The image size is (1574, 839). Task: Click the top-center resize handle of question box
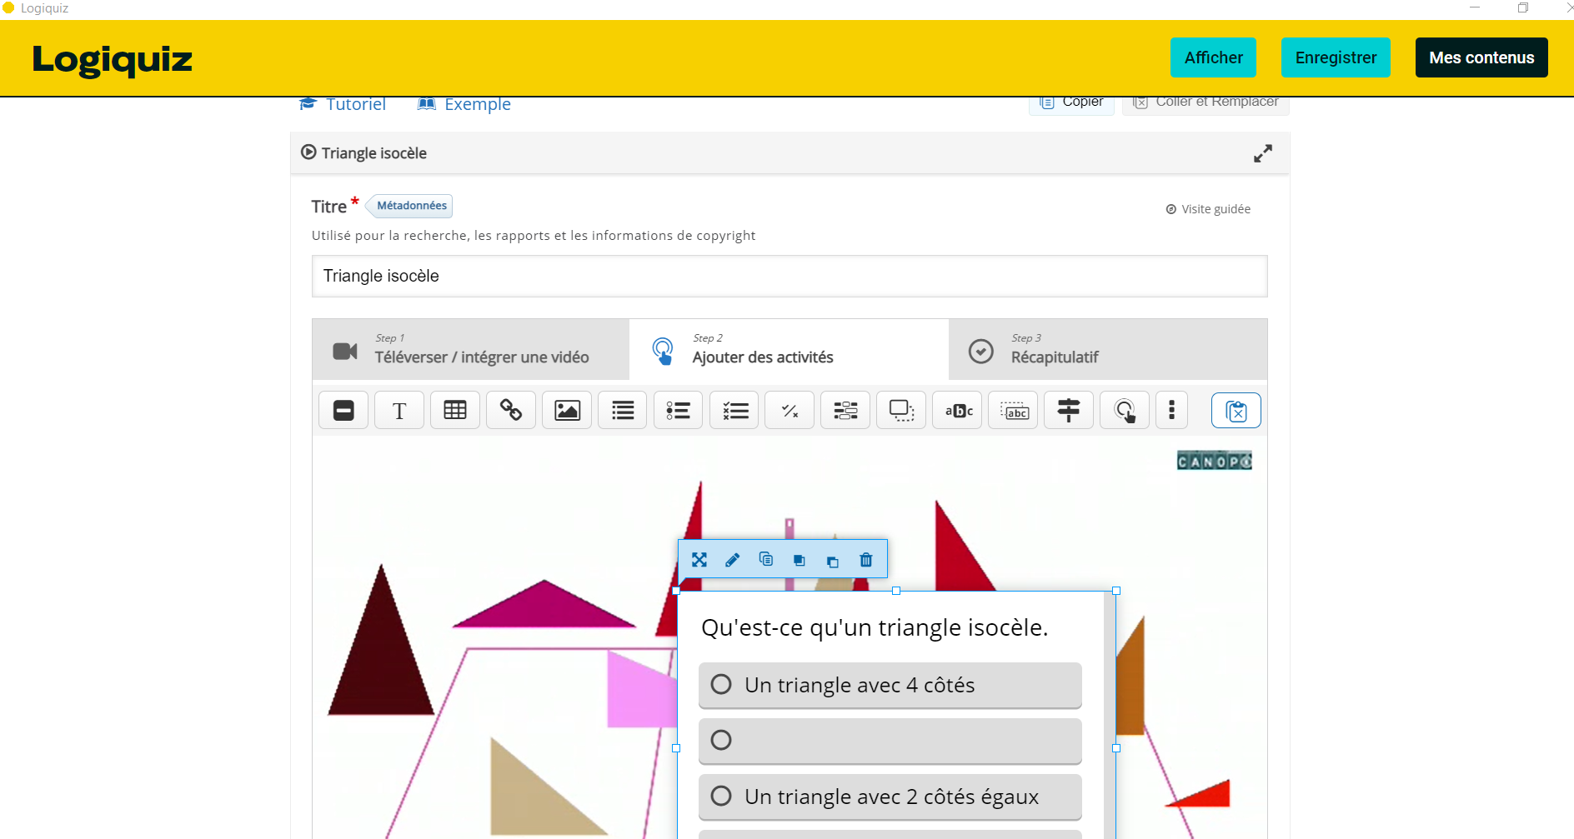coord(896,591)
